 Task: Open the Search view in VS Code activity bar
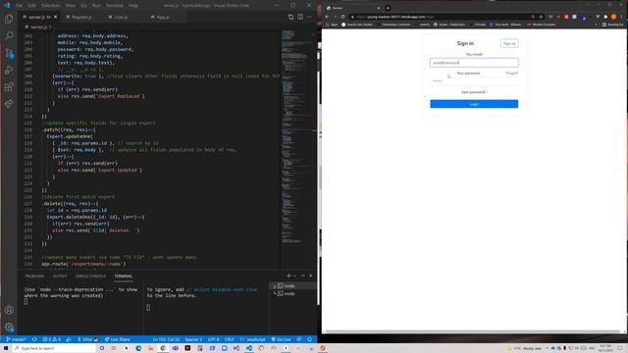click(x=9, y=35)
